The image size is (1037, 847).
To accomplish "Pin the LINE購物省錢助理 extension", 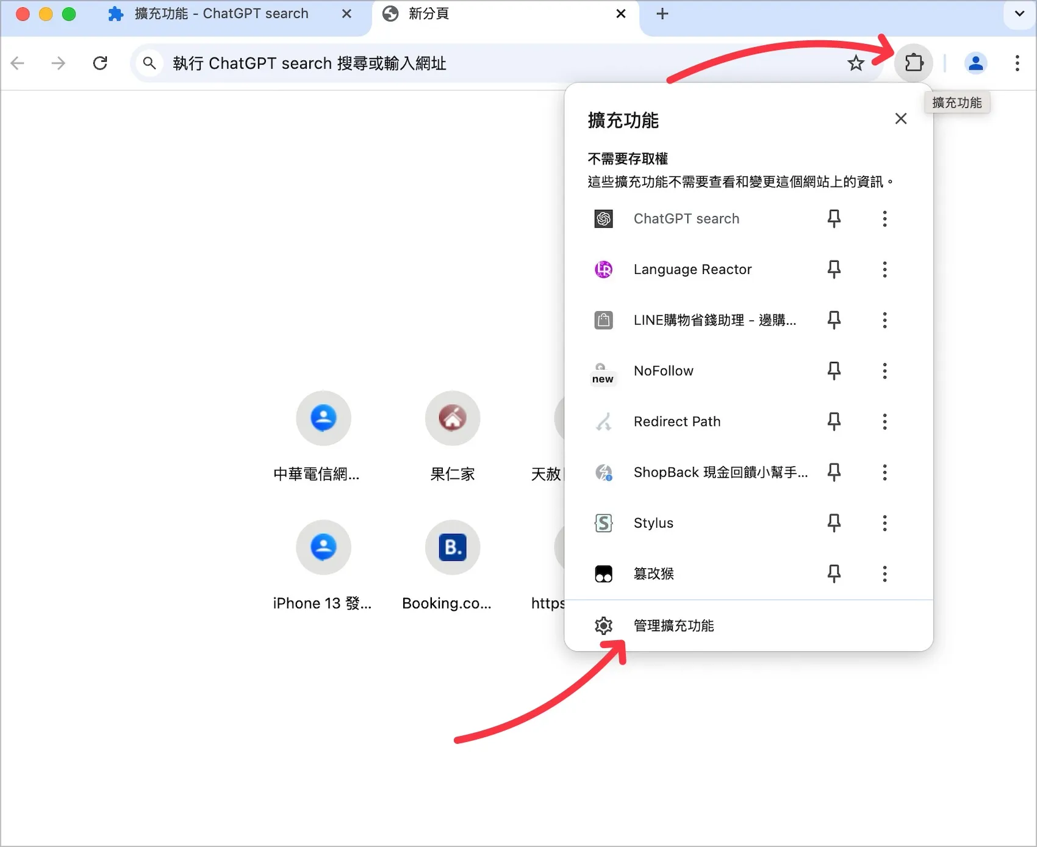I will [834, 320].
